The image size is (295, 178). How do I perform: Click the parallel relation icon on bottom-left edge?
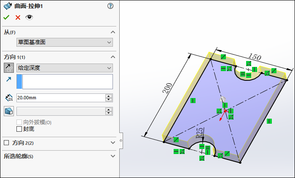point(176,140)
